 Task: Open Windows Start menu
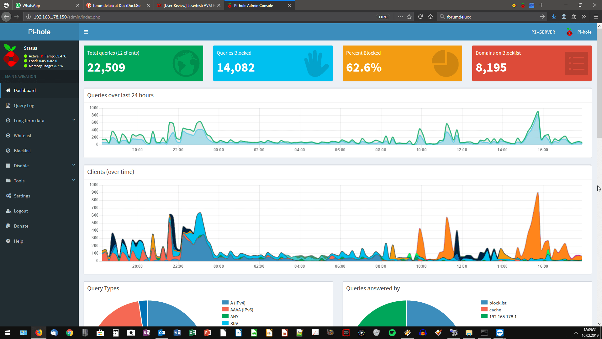coord(8,333)
